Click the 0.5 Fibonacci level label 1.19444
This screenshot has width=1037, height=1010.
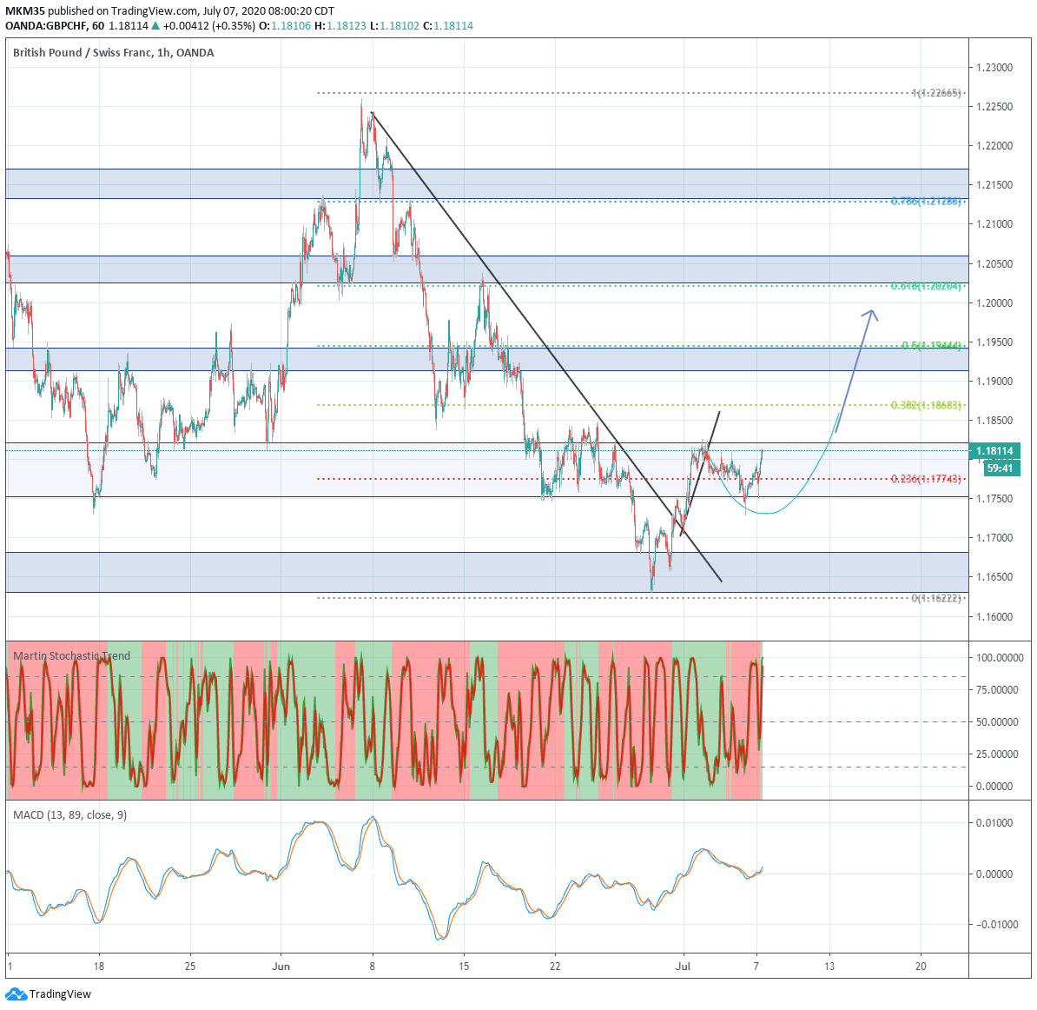[x=931, y=345]
